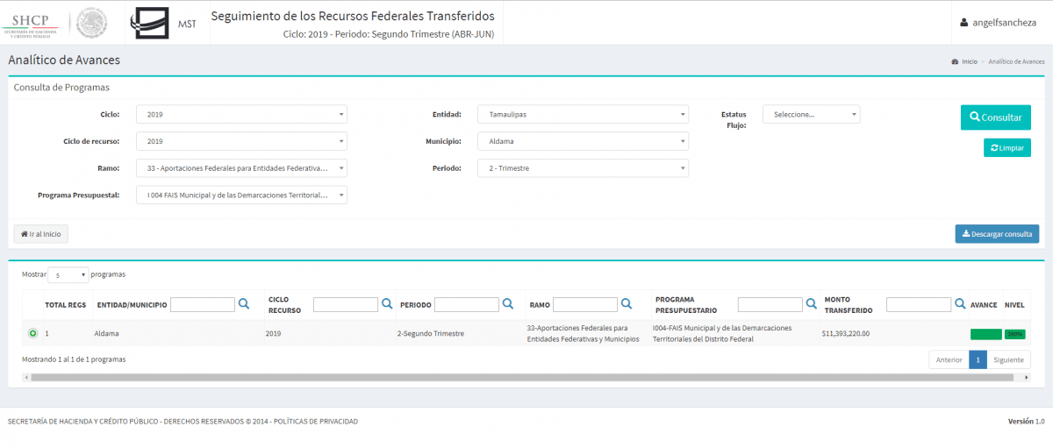Viewport: 1053px width, 448px height.
Task: Click the magnifier icon next to Ciclo Recurso
Action: 386,304
